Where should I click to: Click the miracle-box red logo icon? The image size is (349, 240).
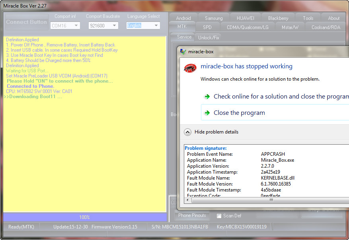pos(190,67)
